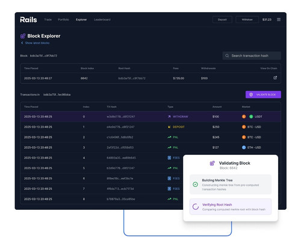Click the root hash bdb3a75f cell in block row
Image resolution: width=301 pixels, height=249 pixels.
click(132, 78)
